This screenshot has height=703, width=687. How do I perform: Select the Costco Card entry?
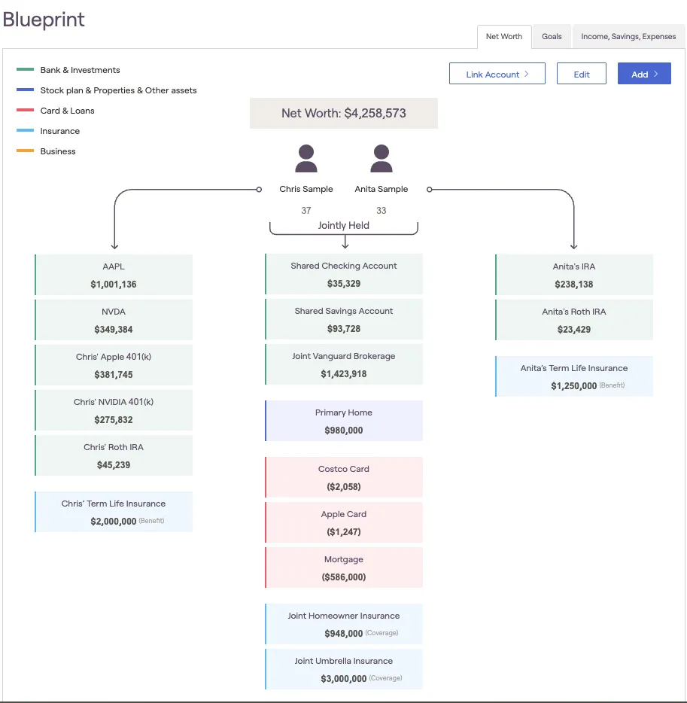point(344,477)
